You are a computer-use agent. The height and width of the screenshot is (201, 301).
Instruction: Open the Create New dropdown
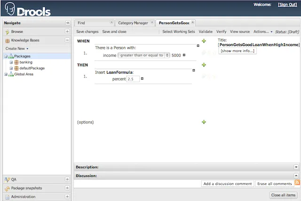pyautogui.click(x=17, y=49)
